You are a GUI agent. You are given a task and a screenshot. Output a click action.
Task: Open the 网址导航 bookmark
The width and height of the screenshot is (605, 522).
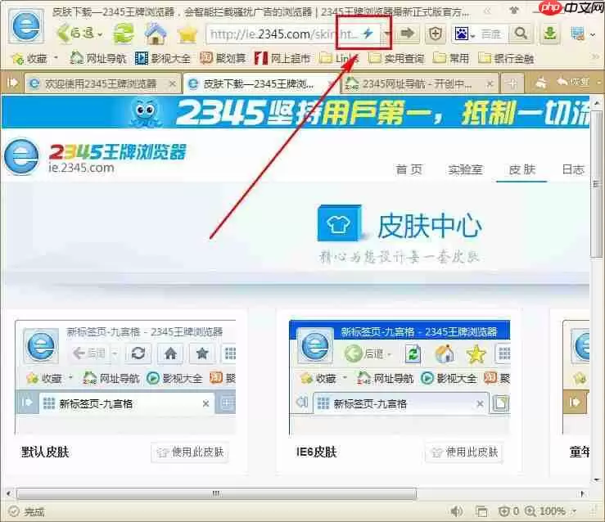click(x=98, y=58)
